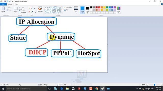Choose the Rounded rectangular callout shape
The width and height of the screenshot is (163, 91).
click(55, 12)
